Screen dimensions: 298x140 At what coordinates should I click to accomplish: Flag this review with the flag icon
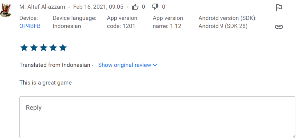[279, 8]
